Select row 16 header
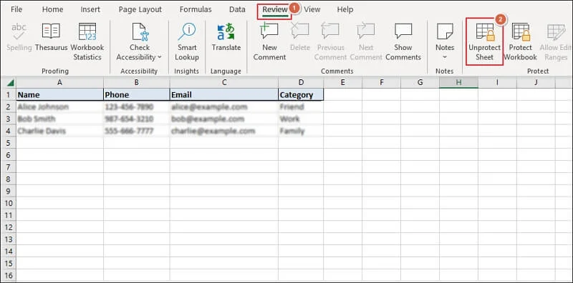This screenshot has width=573, height=283. 9,275
